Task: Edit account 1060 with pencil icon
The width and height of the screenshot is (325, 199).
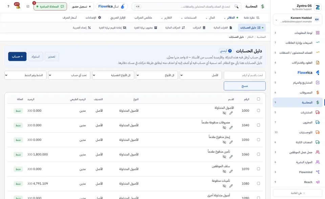Action: coord(231,157)
